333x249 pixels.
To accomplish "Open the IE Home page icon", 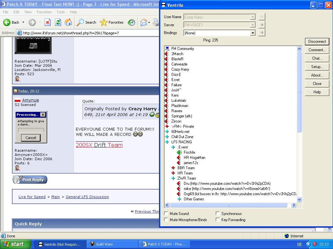I will pos(68,22).
